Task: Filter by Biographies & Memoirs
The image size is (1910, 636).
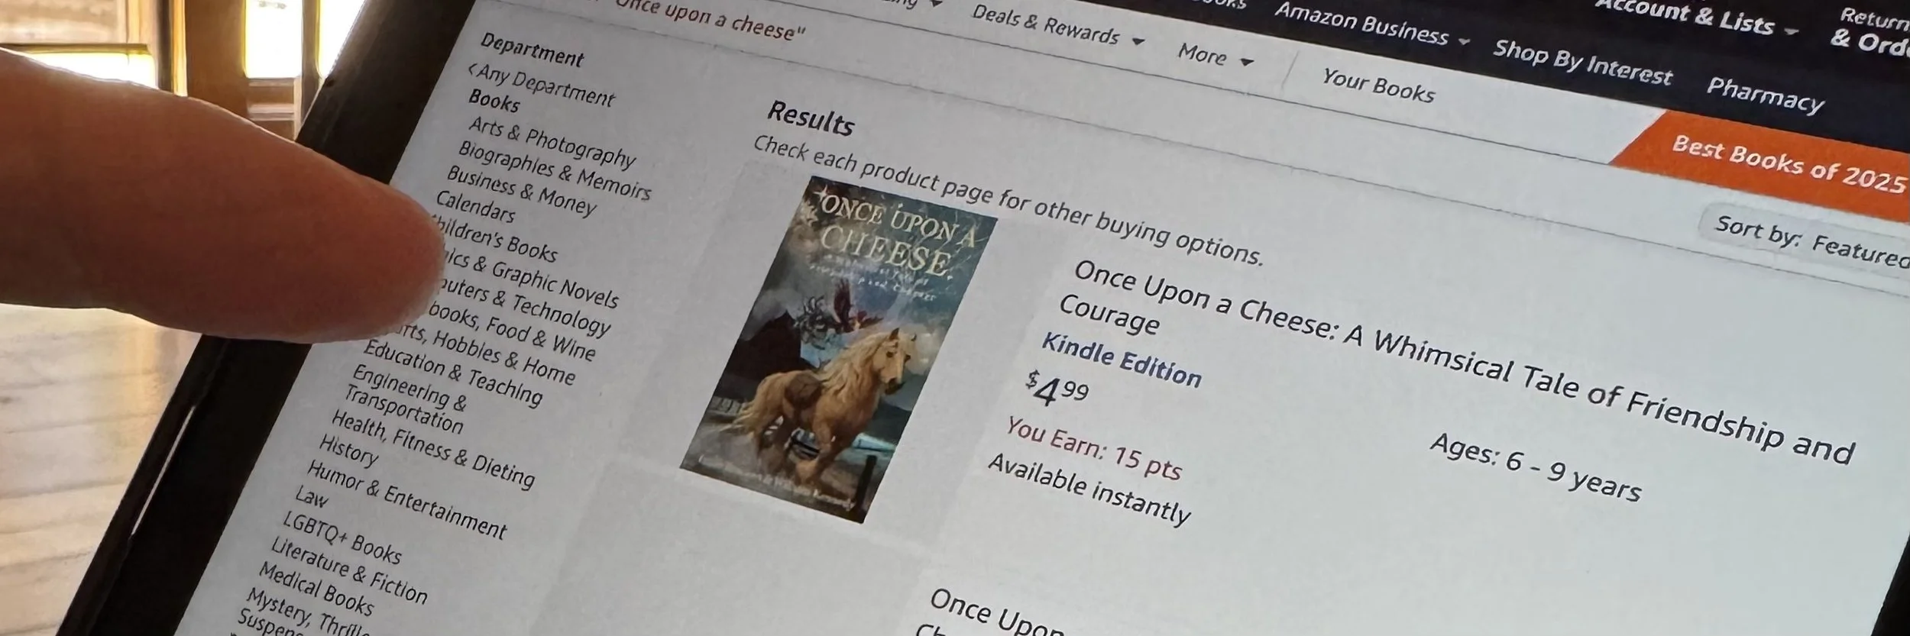Action: pyautogui.click(x=553, y=171)
